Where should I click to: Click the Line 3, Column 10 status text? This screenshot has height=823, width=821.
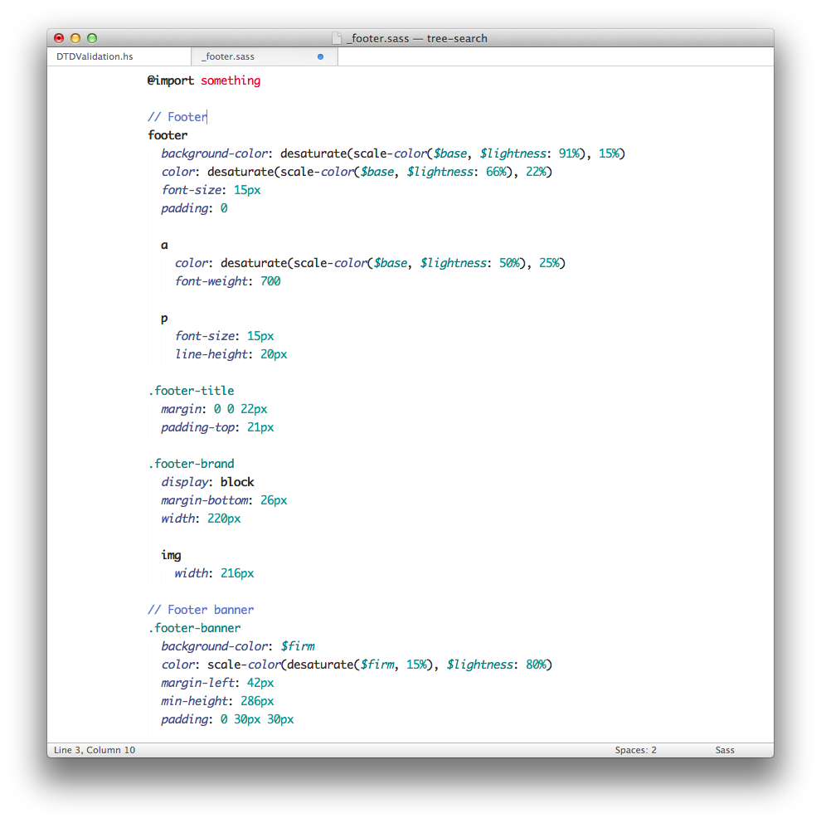point(95,750)
